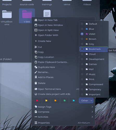Click the scissors Cut icon
The height and width of the screenshot is (130, 116).
point(36,47)
